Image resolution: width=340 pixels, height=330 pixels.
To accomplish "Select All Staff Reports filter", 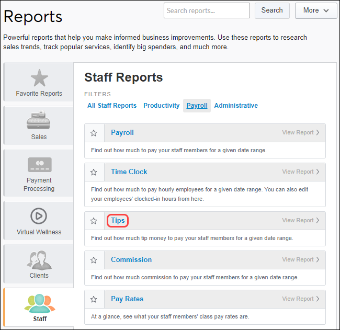I will pos(112,106).
